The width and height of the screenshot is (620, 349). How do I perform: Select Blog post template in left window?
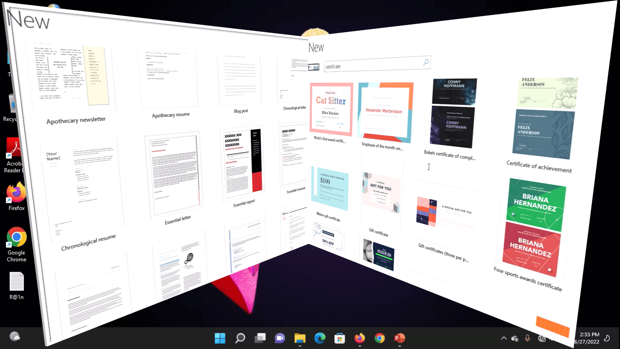[240, 84]
